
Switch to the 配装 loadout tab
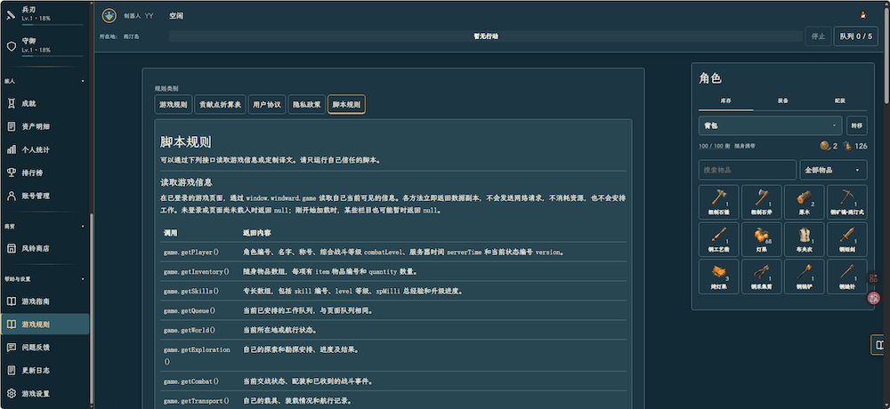tap(839, 101)
